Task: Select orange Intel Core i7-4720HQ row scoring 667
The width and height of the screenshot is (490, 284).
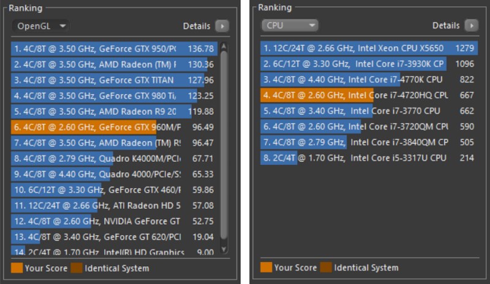Action: [x=369, y=95]
